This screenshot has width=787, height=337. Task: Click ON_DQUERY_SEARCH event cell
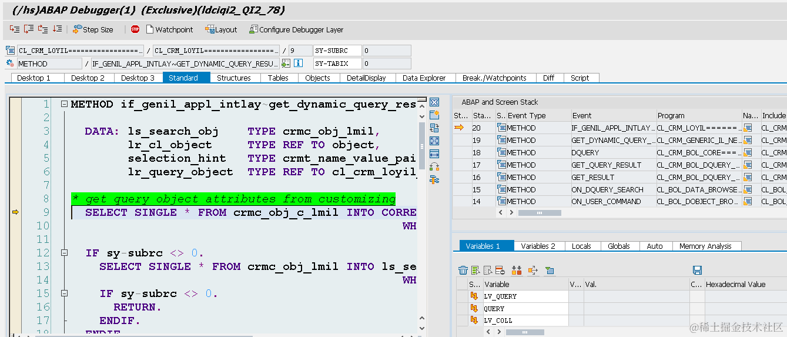point(613,189)
